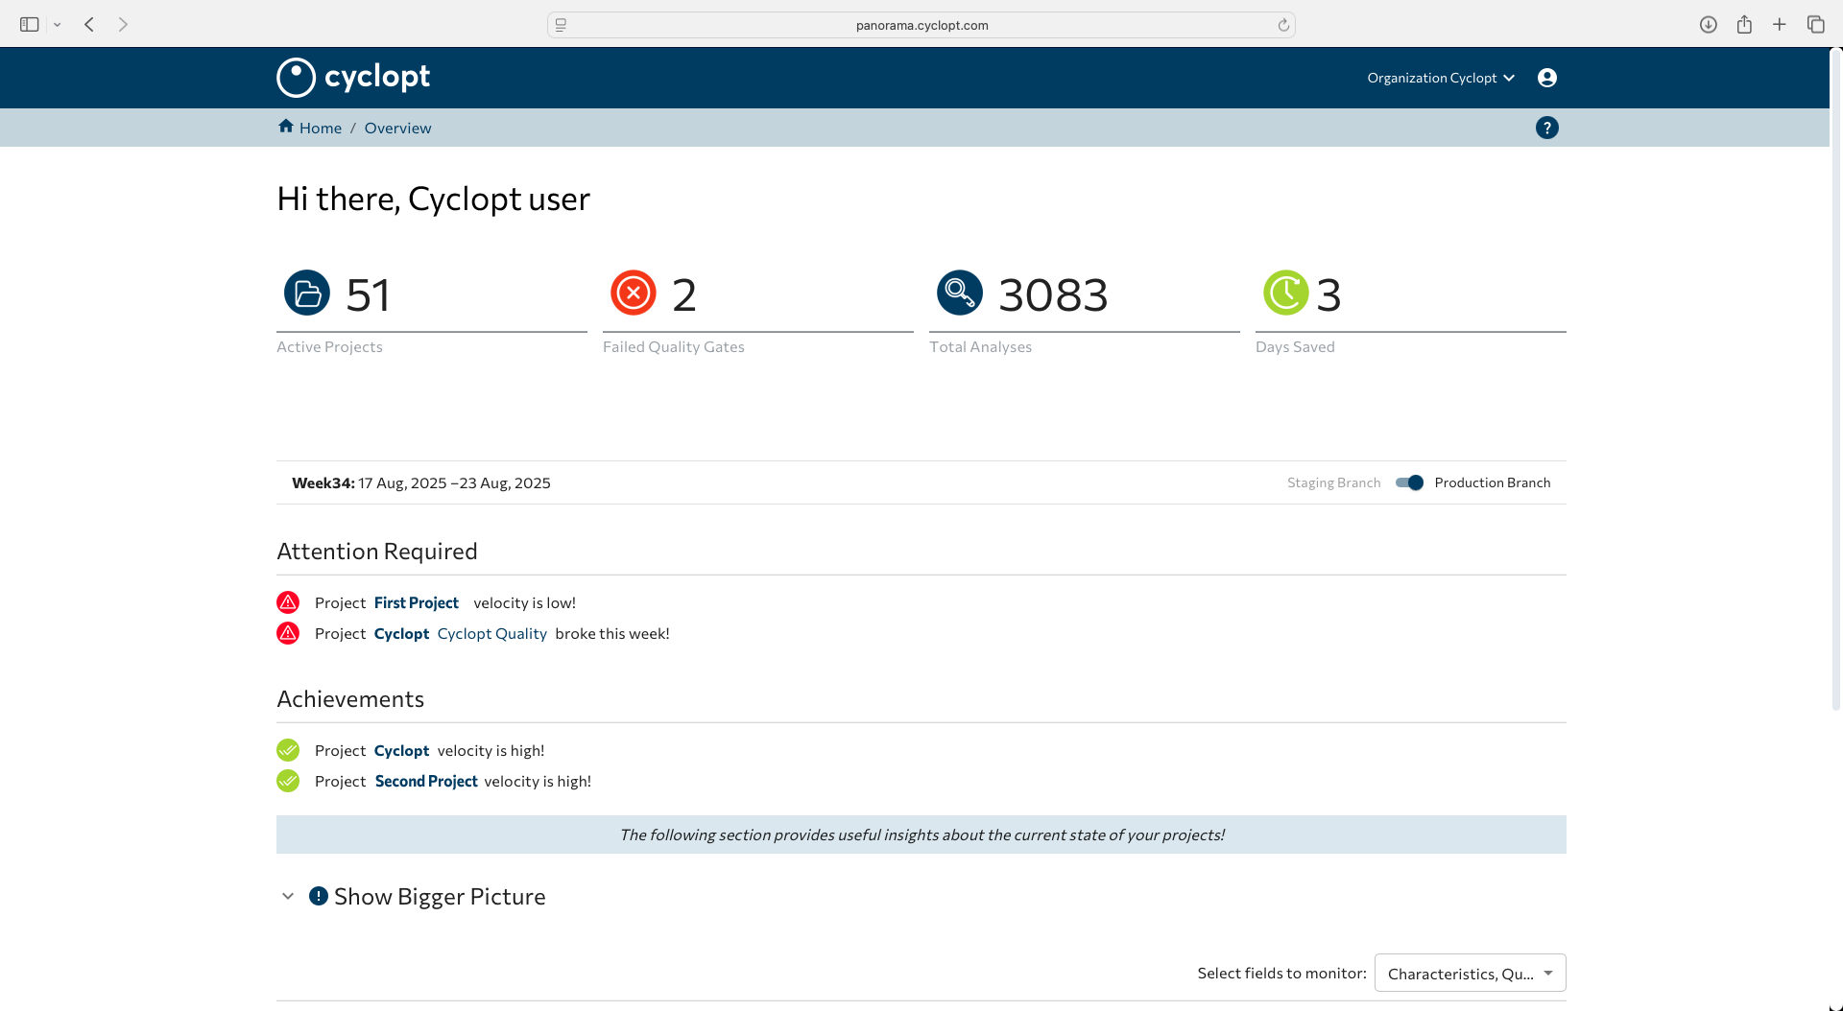This screenshot has width=1843, height=1011.
Task: Click the Days Saved clock icon
Action: (x=1286, y=293)
